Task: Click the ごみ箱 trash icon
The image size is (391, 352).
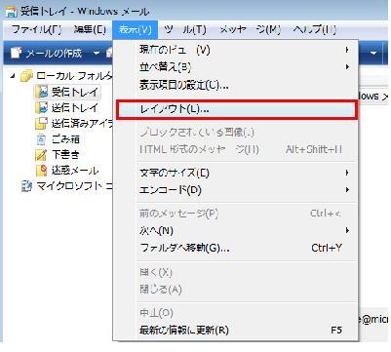Action: point(41,138)
